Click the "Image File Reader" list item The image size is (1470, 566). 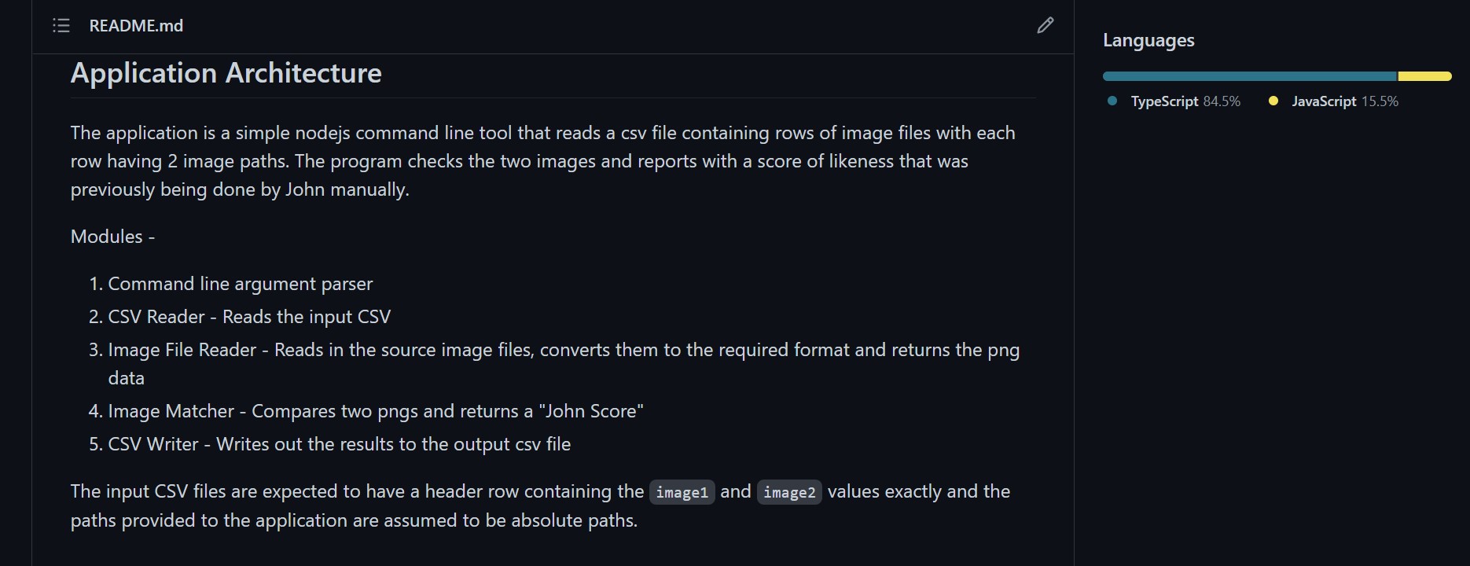(563, 350)
